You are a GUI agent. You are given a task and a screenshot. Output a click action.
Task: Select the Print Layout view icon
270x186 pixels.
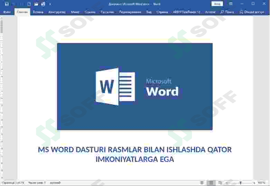pyautogui.click(x=211, y=183)
